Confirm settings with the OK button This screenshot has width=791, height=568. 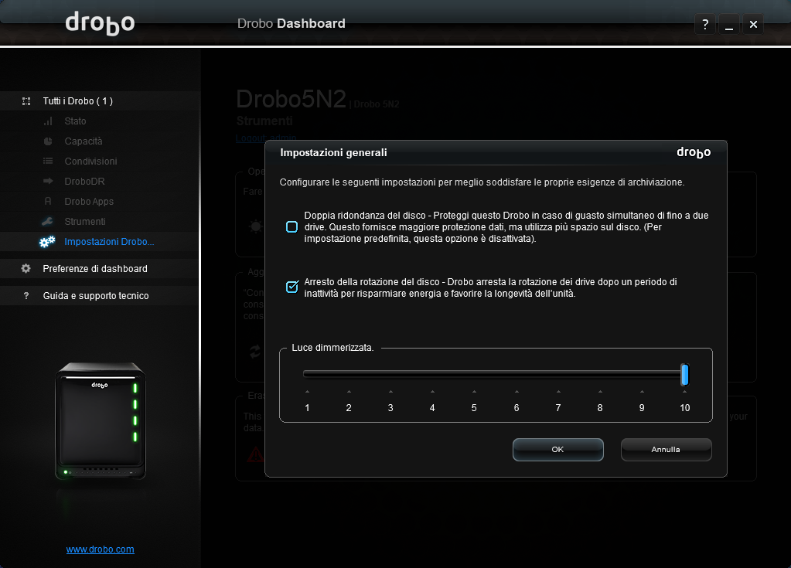tap(557, 450)
